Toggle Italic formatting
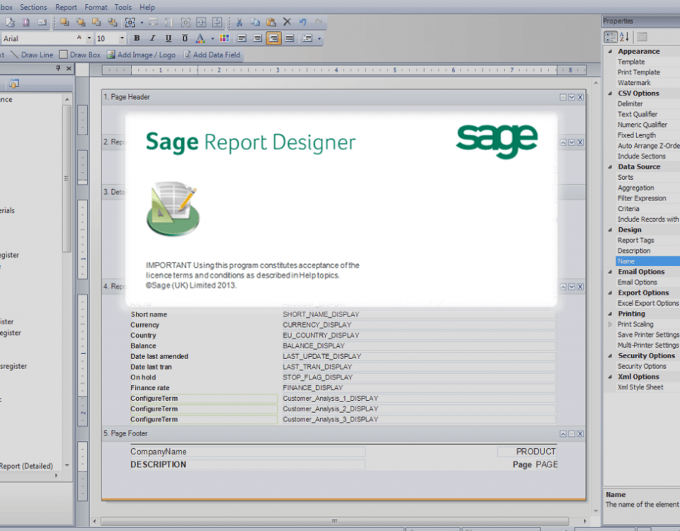 coord(152,38)
